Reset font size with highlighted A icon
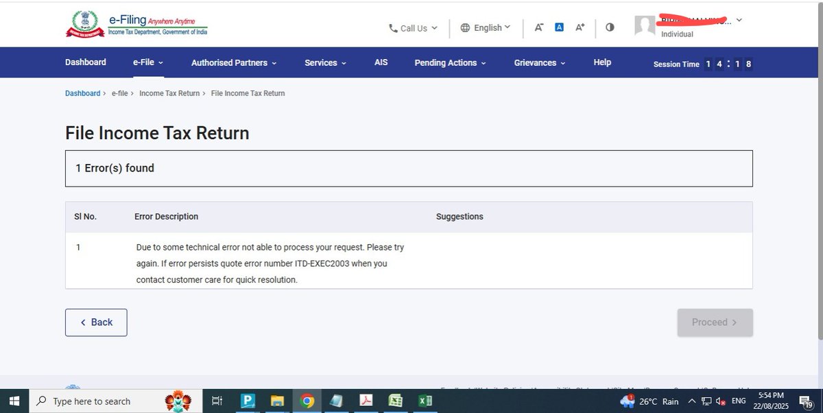The width and height of the screenshot is (823, 413). (x=559, y=27)
